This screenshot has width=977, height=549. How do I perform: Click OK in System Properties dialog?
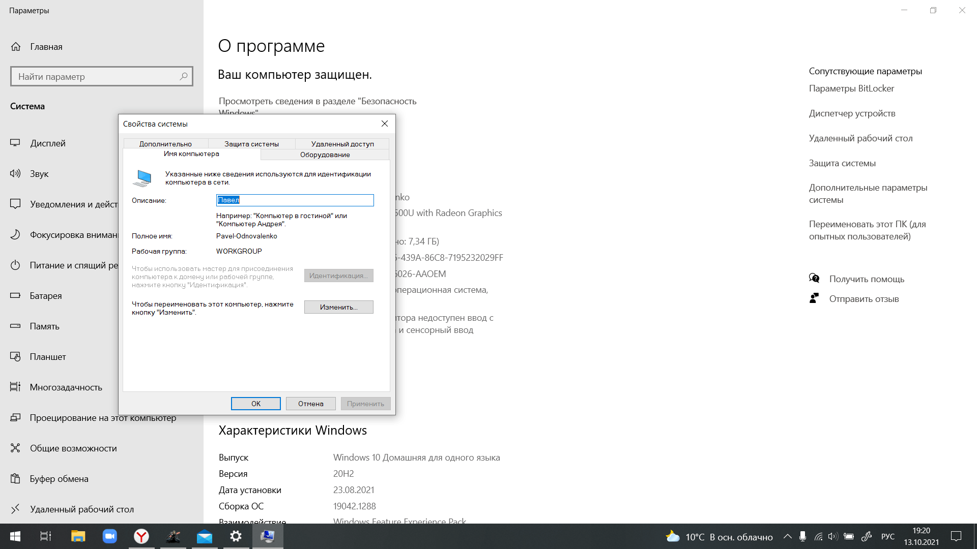pos(255,404)
